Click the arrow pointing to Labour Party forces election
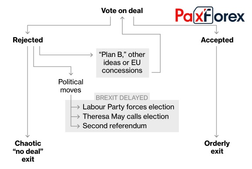252x169 pixels. (75, 107)
